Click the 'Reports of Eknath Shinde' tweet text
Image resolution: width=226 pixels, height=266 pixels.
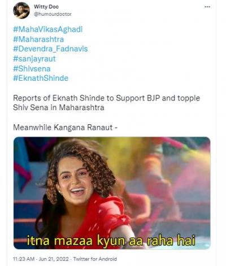pos(106,103)
